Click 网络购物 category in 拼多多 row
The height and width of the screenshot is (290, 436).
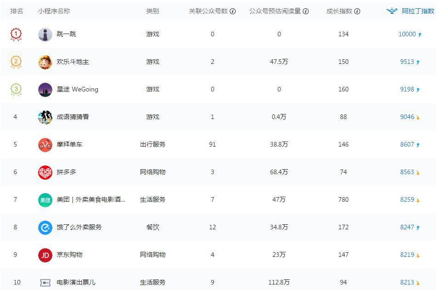pyautogui.click(x=153, y=172)
